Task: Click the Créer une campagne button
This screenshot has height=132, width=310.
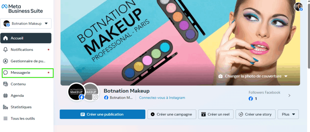Action: point(172,114)
